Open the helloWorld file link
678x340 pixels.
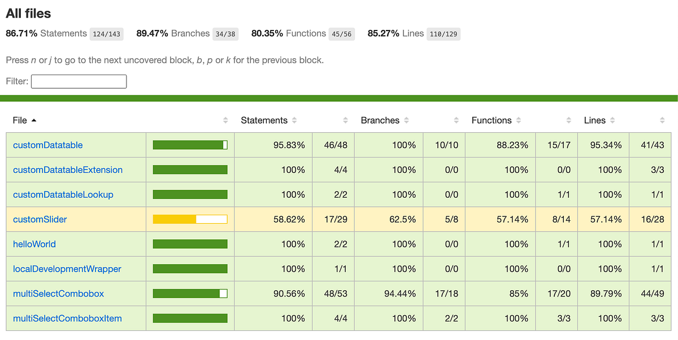pos(34,245)
